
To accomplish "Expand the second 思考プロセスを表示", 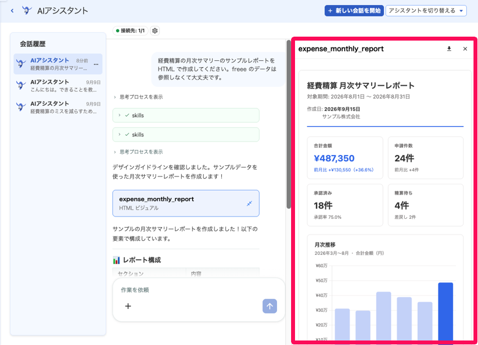I will pos(138,152).
